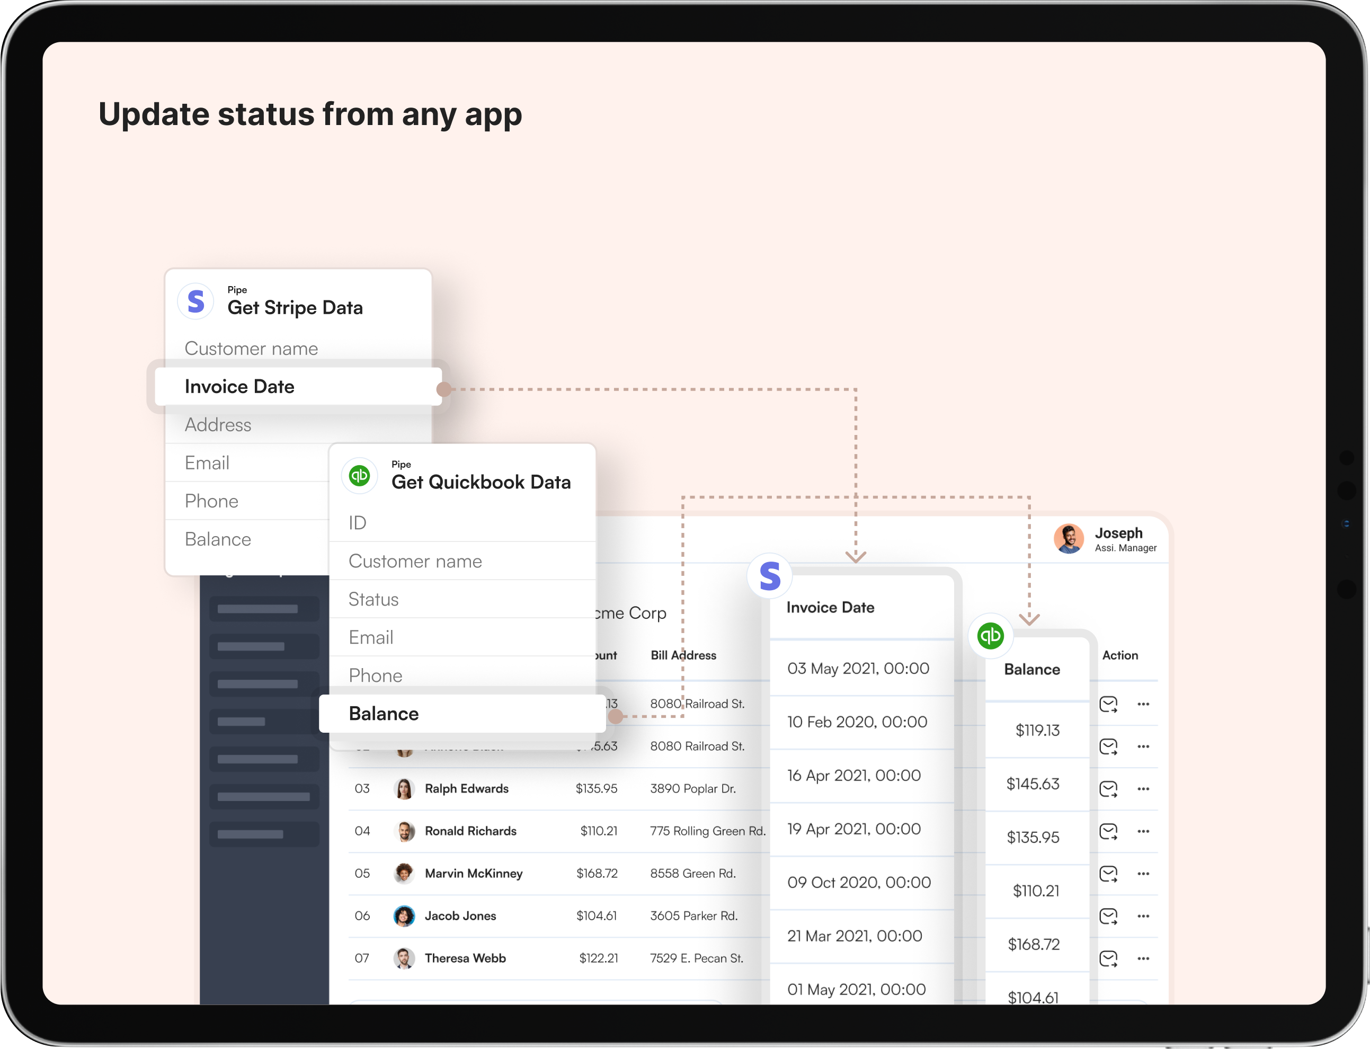Viewport: 1370px width, 1049px height.
Task: Click the Stripe logo on Get Stripe Data card
Action: (x=196, y=301)
